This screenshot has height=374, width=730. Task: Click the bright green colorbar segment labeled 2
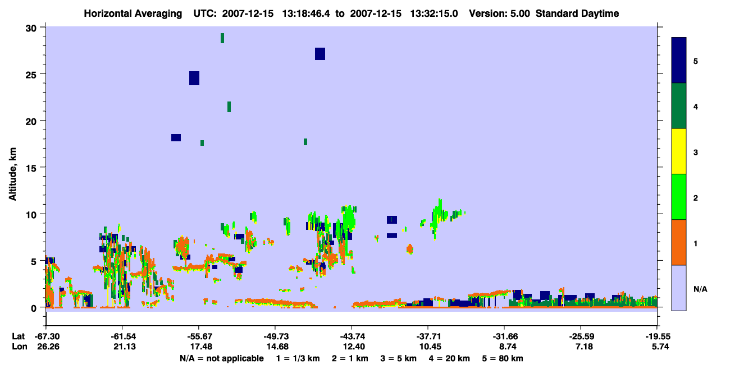679,197
